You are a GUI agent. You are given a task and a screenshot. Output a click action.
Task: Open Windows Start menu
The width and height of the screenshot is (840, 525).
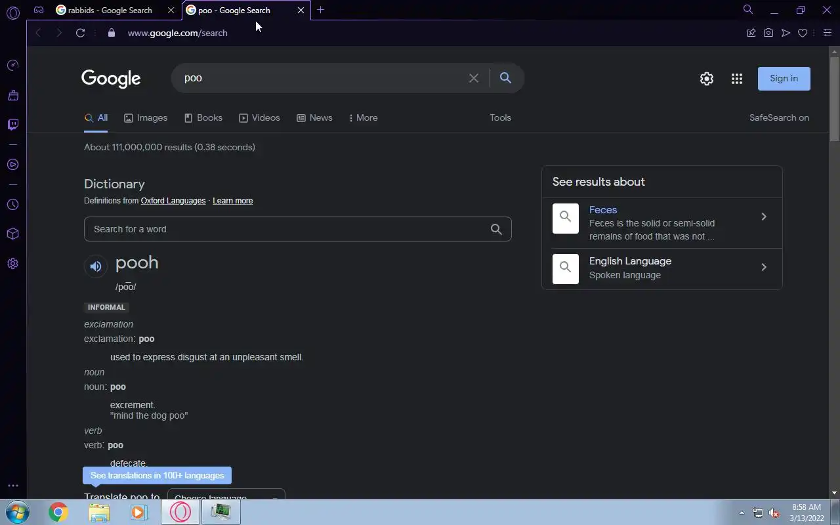click(16, 512)
